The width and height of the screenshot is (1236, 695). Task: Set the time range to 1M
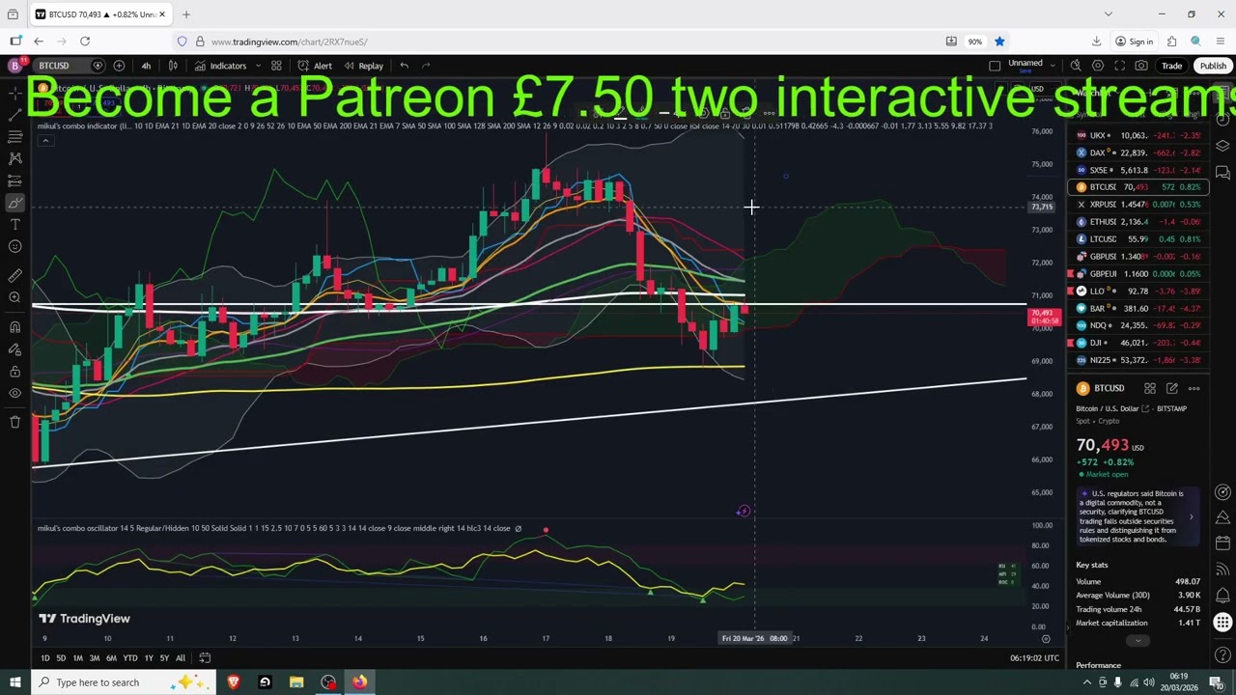[77, 658]
